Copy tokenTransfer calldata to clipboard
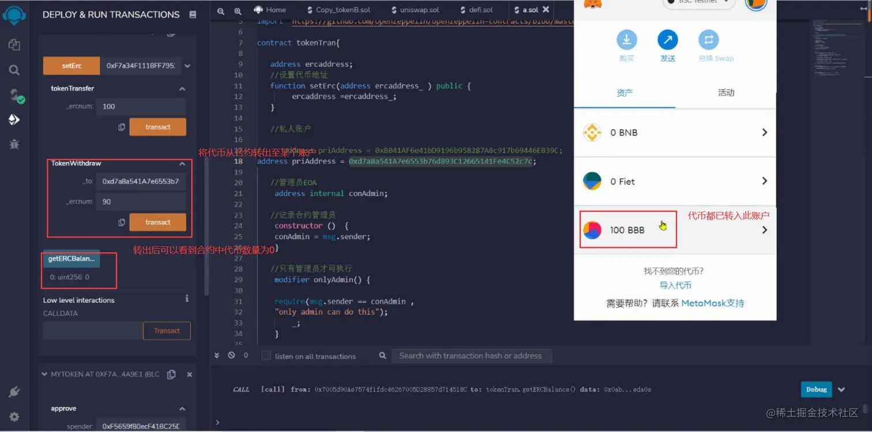The width and height of the screenshot is (872, 432). 122,127
